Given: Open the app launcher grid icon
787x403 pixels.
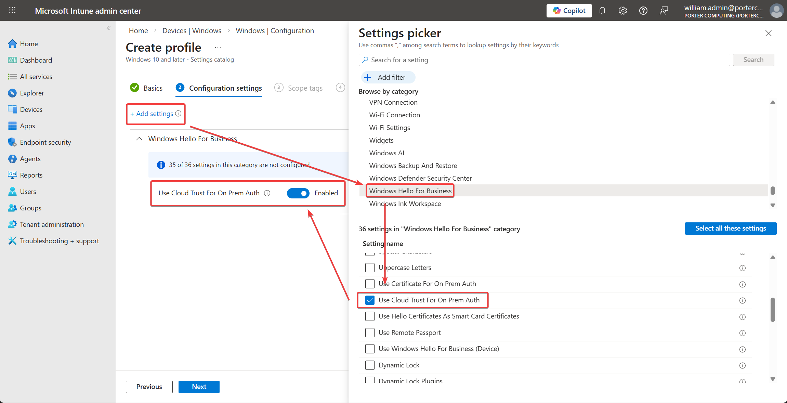Looking at the screenshot, I should pos(12,10).
